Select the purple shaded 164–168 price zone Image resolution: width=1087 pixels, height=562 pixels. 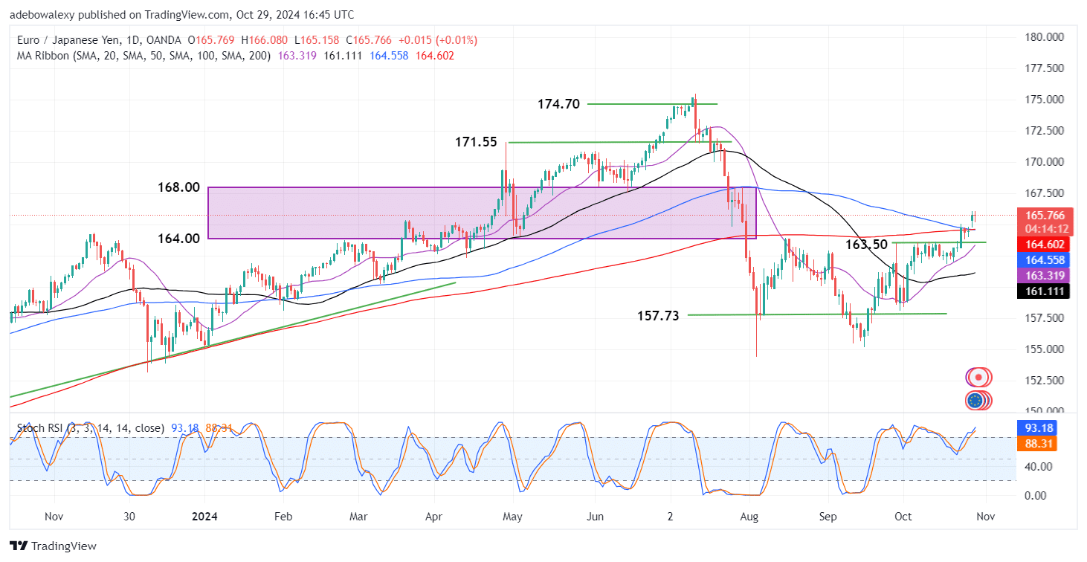click(482, 213)
